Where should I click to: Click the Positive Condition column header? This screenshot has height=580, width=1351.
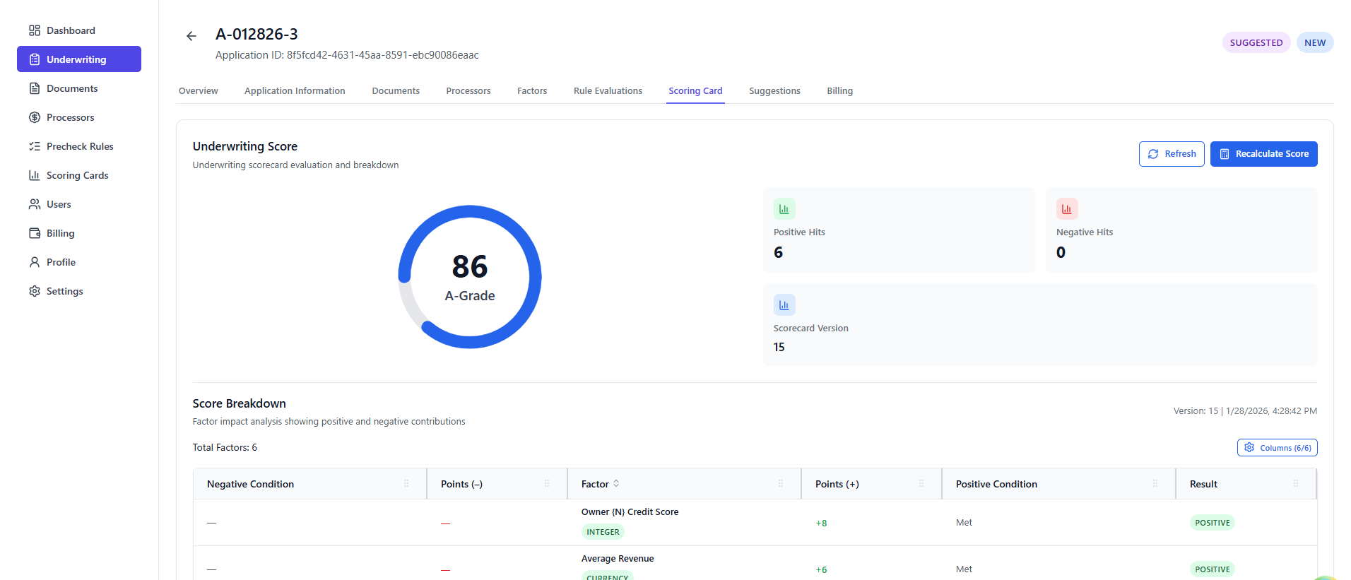[1058, 484]
